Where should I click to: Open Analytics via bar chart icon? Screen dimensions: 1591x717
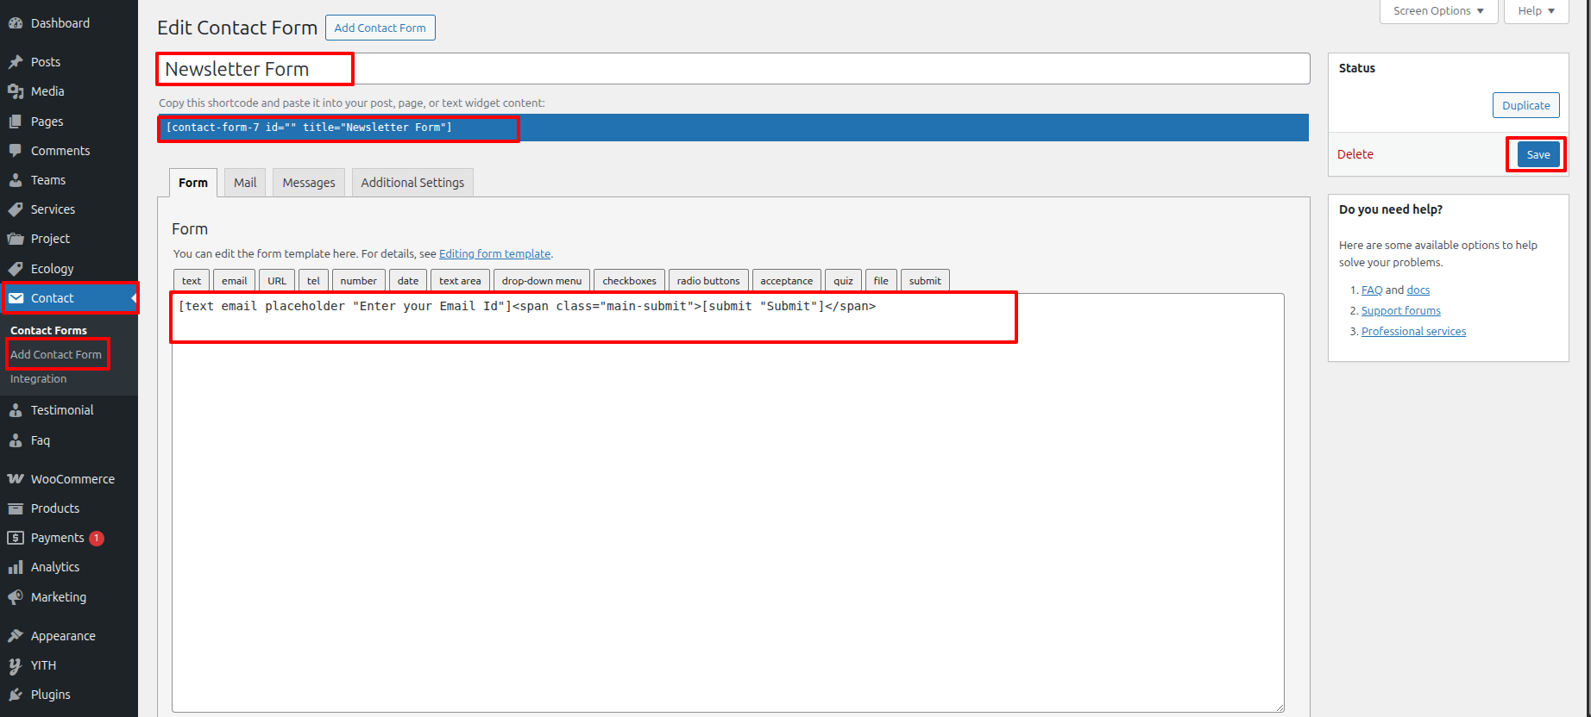(x=16, y=567)
